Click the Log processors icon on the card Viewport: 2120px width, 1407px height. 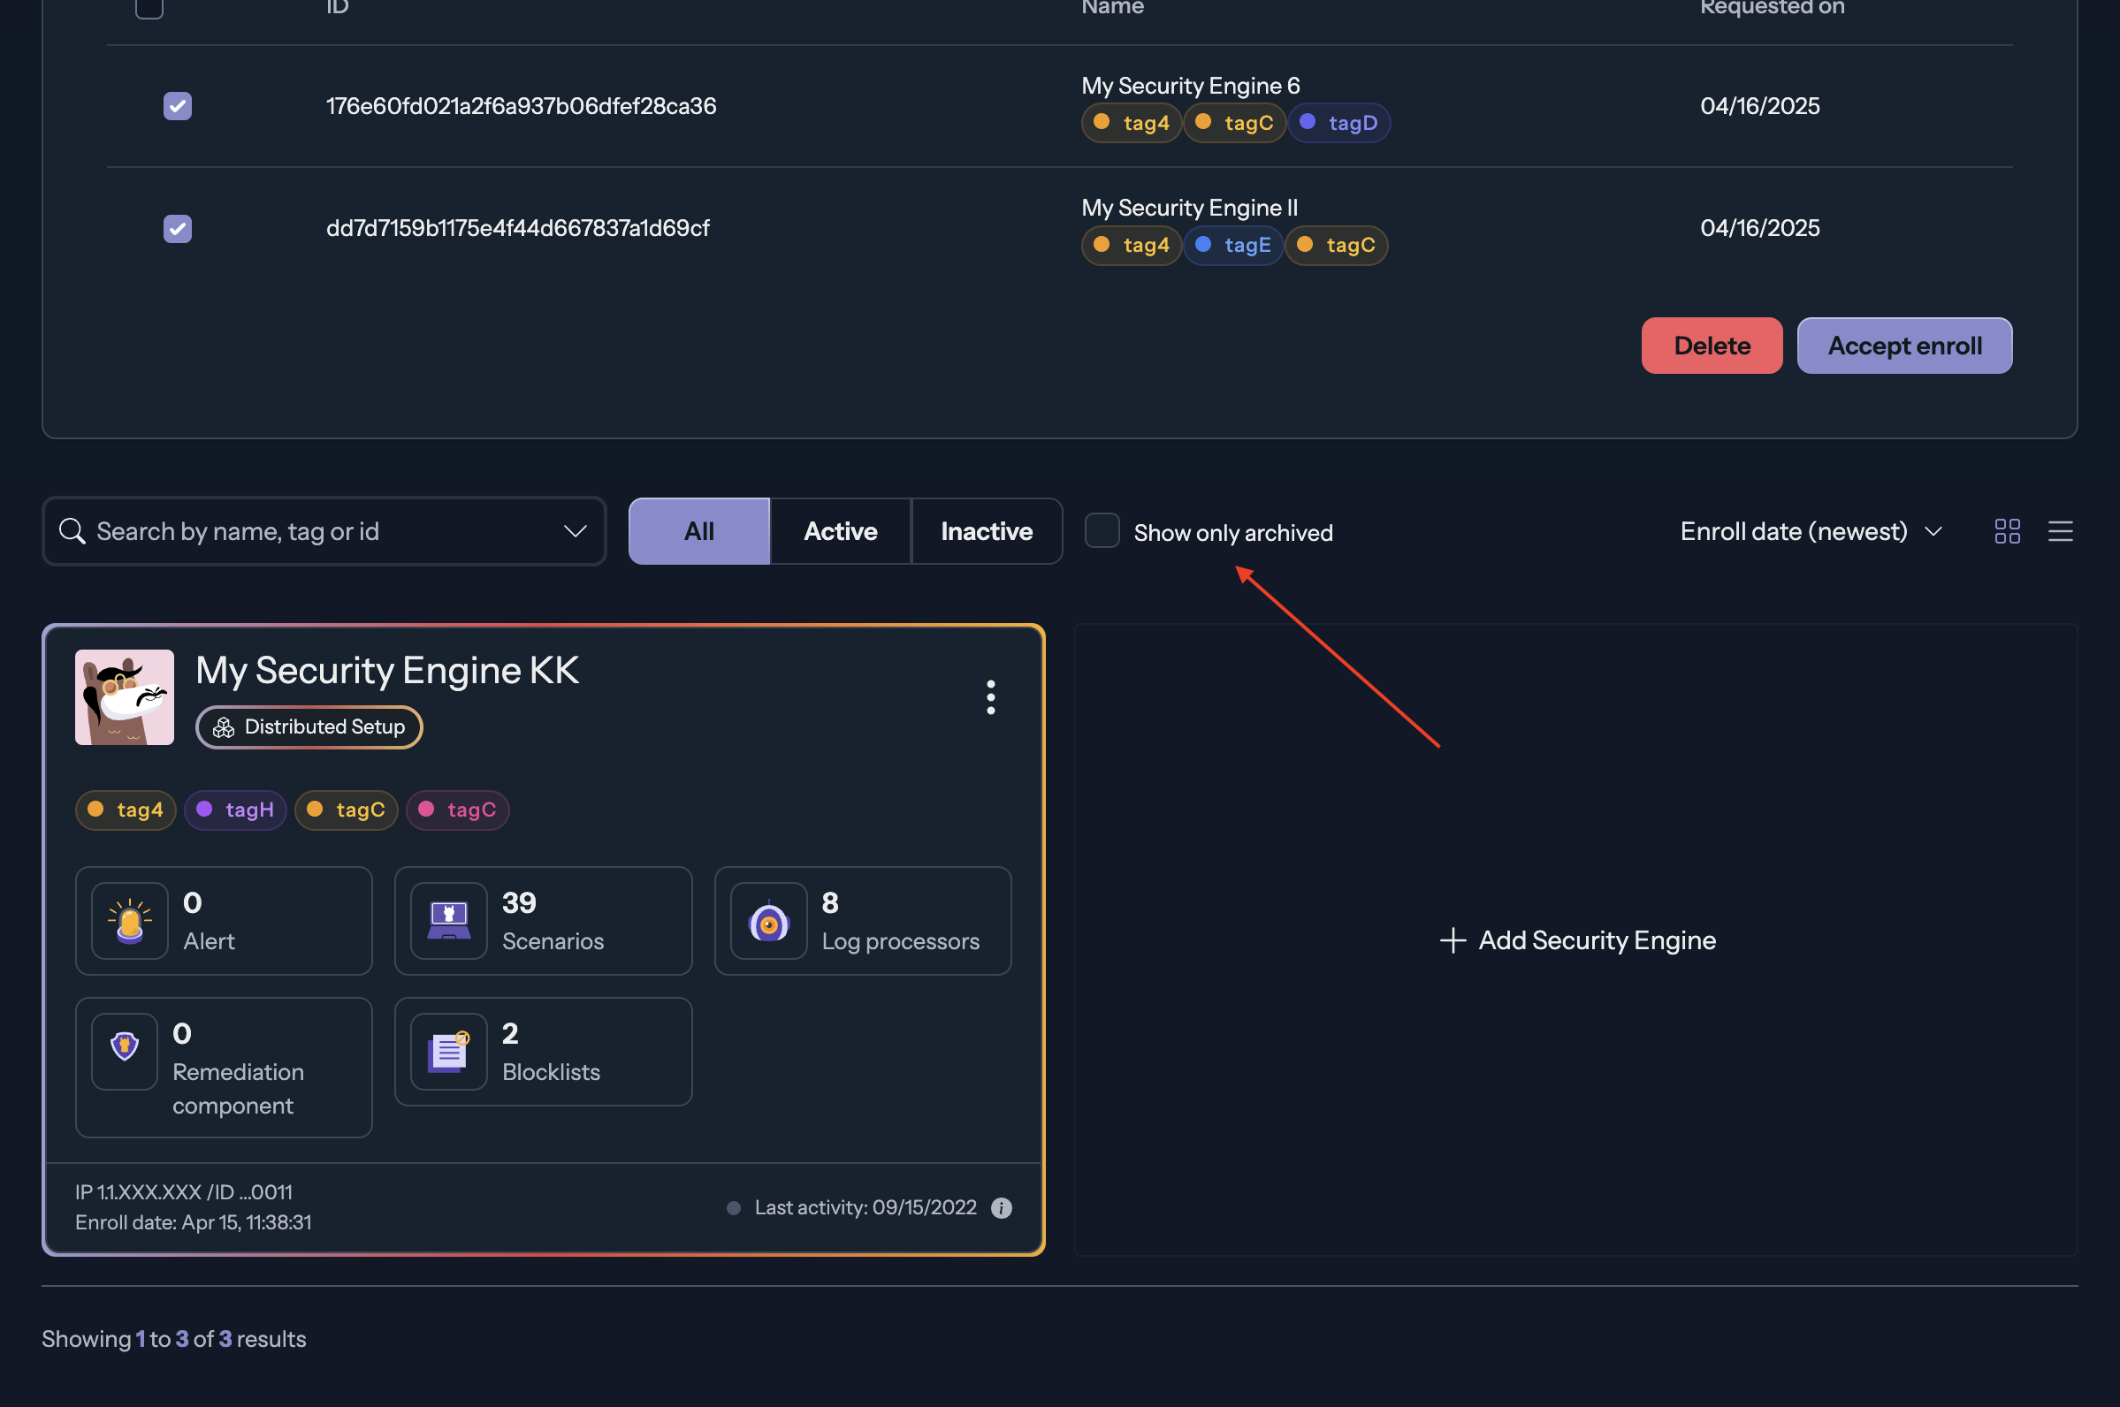[x=768, y=920]
